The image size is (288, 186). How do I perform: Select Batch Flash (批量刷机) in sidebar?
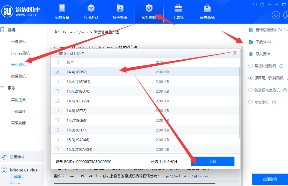pyautogui.click(x=18, y=76)
